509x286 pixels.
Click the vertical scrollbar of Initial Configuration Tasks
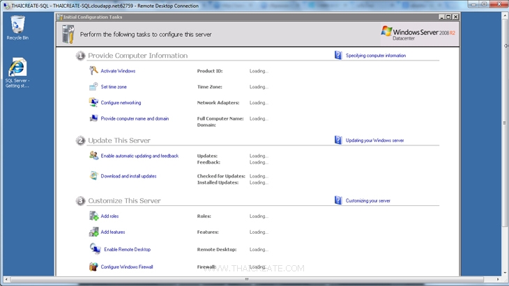tap(506, 139)
